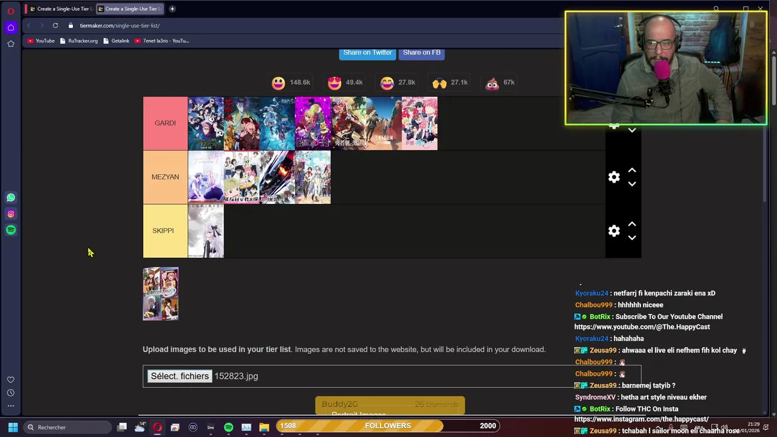777x437 pixels.
Task: React with the laughing emoji
Action: point(387,83)
